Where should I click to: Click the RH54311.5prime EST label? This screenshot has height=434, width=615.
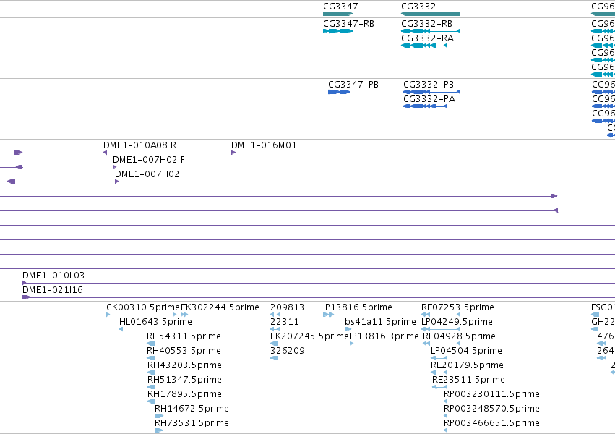point(184,336)
